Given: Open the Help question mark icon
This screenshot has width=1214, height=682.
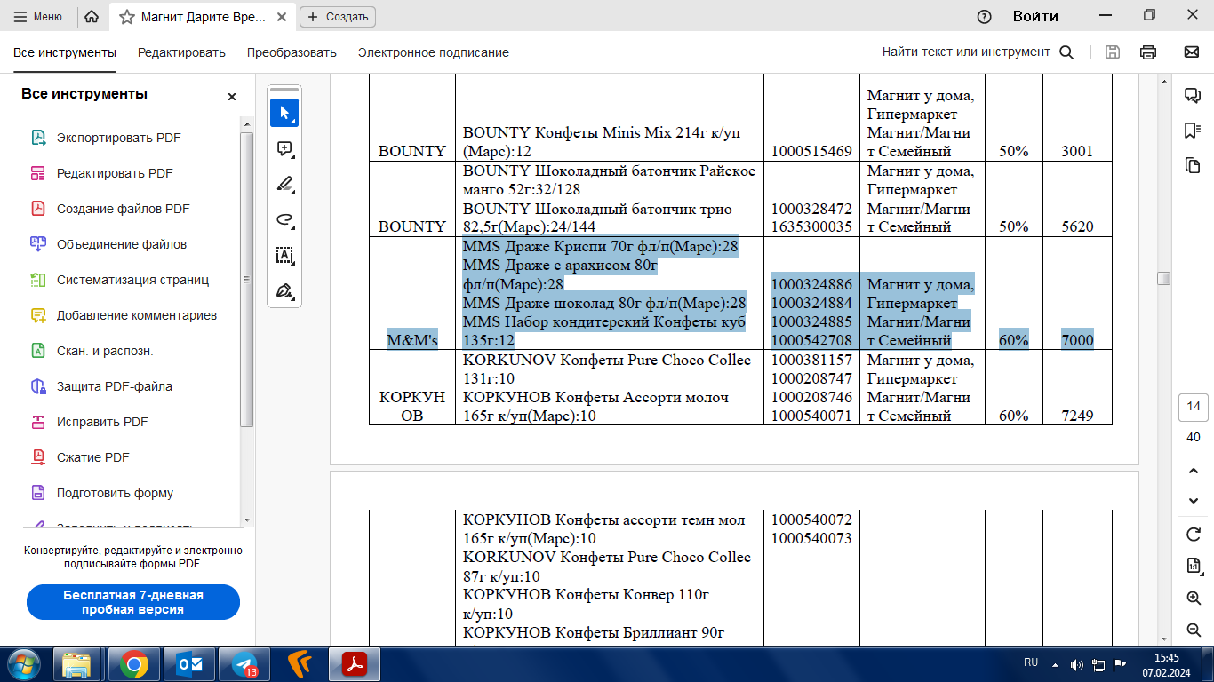Looking at the screenshot, I should pyautogui.click(x=984, y=17).
